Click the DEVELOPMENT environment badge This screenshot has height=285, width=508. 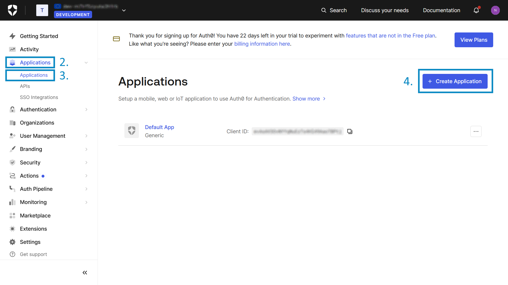[x=73, y=15]
